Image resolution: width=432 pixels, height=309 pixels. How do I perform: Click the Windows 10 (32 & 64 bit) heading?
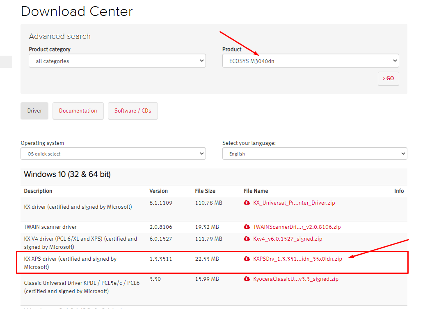(x=67, y=174)
